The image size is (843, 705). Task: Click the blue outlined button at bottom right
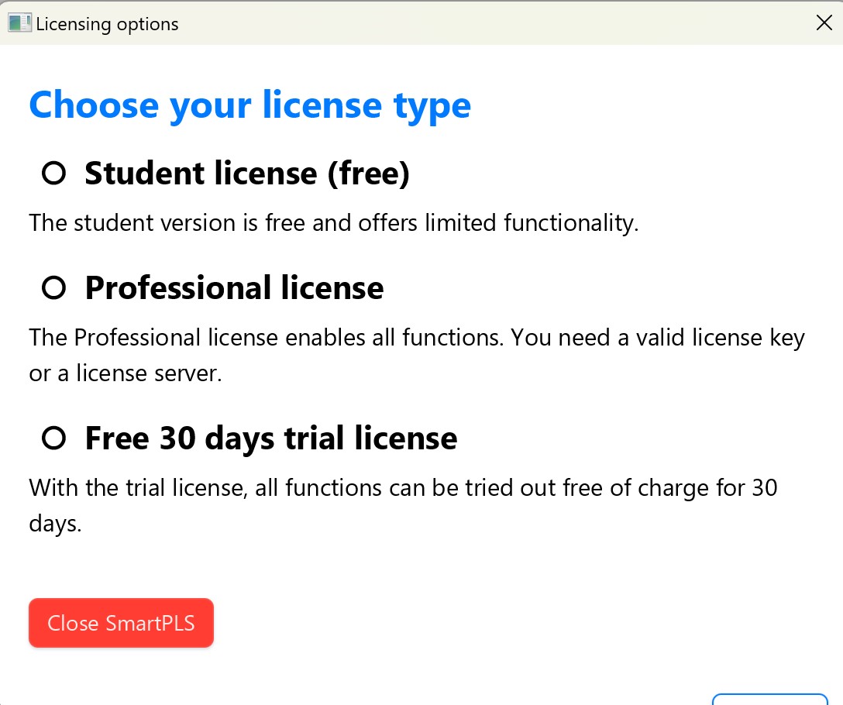point(769,698)
